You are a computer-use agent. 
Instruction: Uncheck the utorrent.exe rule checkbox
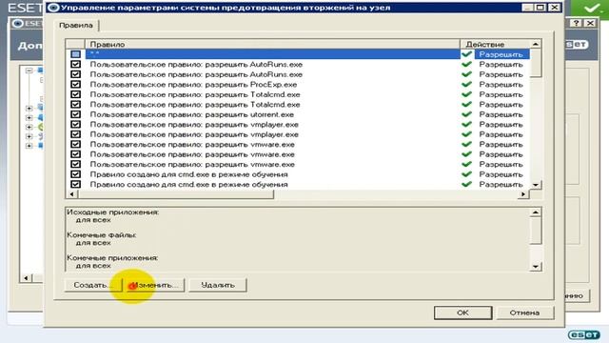click(75, 114)
